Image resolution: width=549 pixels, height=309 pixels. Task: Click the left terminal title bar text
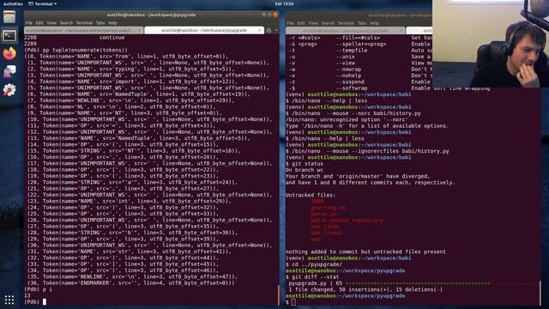pos(151,15)
